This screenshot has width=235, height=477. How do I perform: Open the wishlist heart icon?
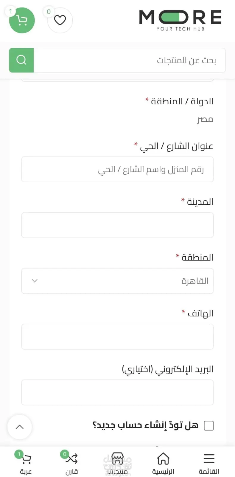60,20
